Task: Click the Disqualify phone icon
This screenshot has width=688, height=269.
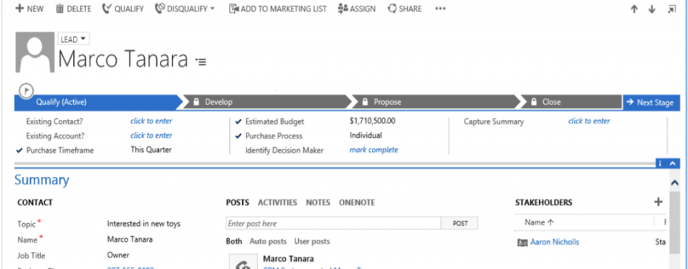Action: click(160, 9)
